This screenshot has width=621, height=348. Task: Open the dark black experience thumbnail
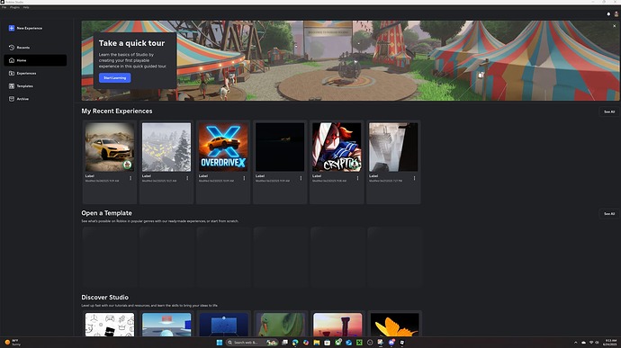[x=280, y=147]
